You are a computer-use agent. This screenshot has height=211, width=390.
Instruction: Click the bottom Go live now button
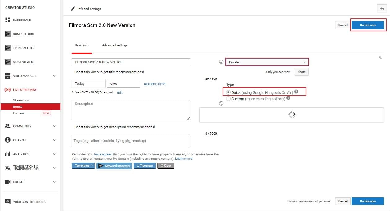pos(368,201)
